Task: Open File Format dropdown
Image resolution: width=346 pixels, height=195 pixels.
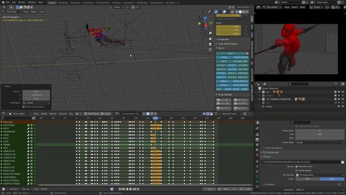Action: [320, 175]
